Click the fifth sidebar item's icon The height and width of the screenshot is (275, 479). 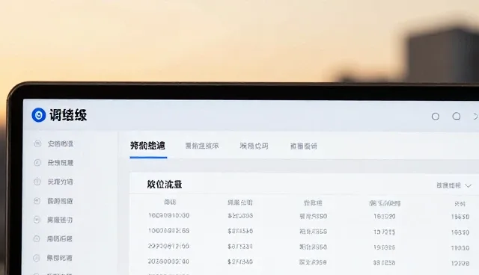point(37,220)
